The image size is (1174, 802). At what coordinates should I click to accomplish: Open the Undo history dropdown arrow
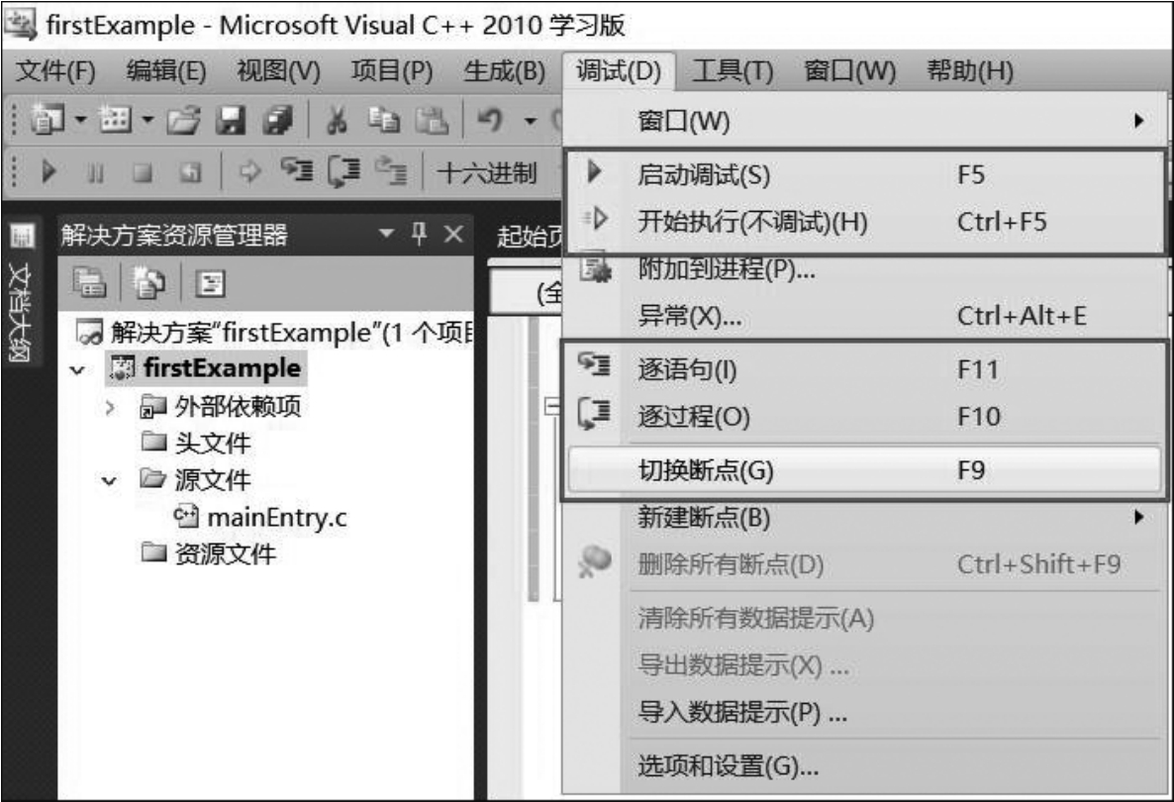pyautogui.click(x=531, y=120)
